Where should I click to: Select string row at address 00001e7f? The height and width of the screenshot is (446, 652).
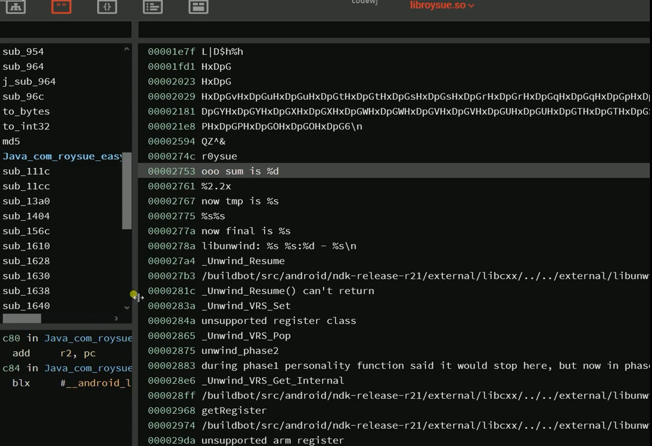tap(393, 52)
